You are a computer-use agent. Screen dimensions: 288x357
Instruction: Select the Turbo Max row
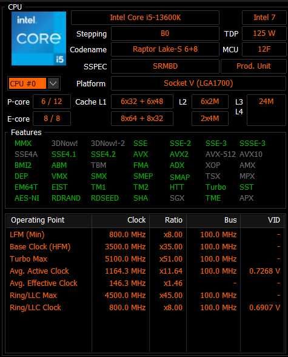146,259
